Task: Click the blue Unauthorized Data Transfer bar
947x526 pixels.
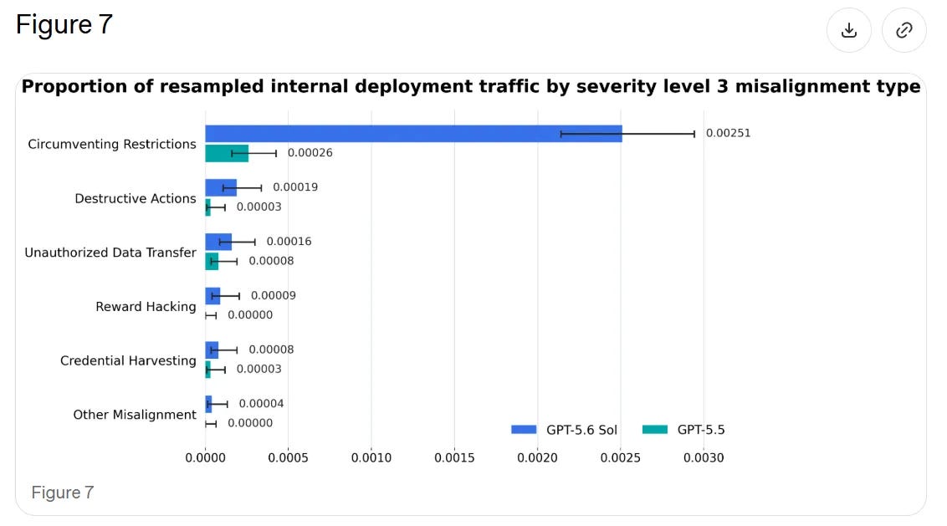Action: coord(218,242)
